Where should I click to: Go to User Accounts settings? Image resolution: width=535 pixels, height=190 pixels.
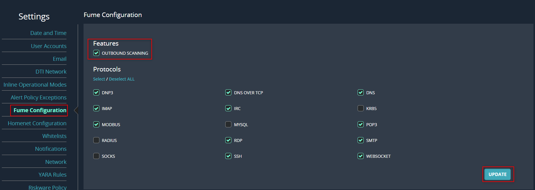pyautogui.click(x=48, y=46)
